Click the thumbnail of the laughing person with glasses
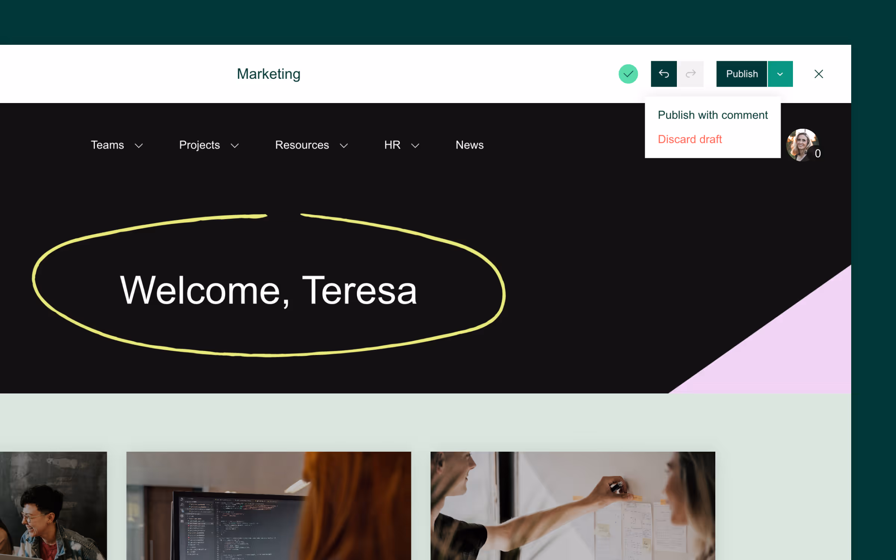The width and height of the screenshot is (896, 560). [x=53, y=505]
